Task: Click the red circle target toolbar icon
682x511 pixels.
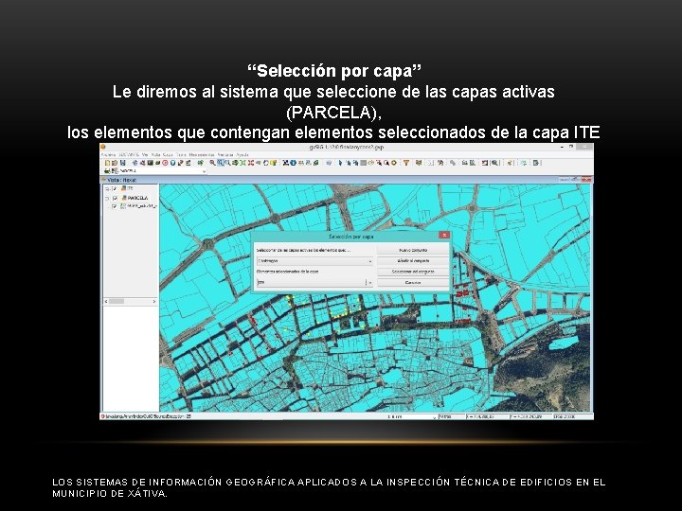Action: click(x=165, y=163)
